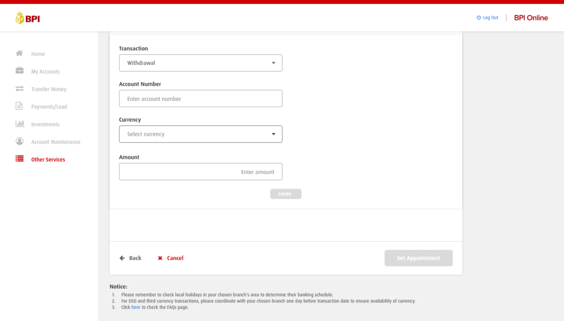Click the Currency dropdown arrow
The image size is (564, 321).
pyautogui.click(x=274, y=134)
